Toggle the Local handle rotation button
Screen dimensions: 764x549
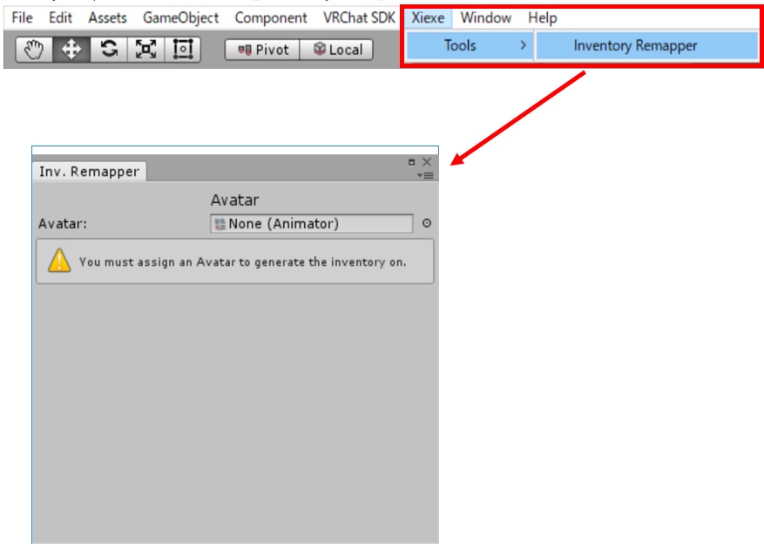tap(337, 50)
